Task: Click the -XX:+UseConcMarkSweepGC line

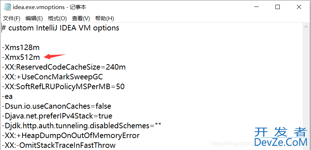Action: (x=52, y=77)
